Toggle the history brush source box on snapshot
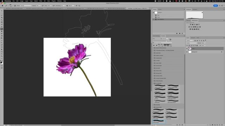Screen dimensions: 225x126 (153, 13)
